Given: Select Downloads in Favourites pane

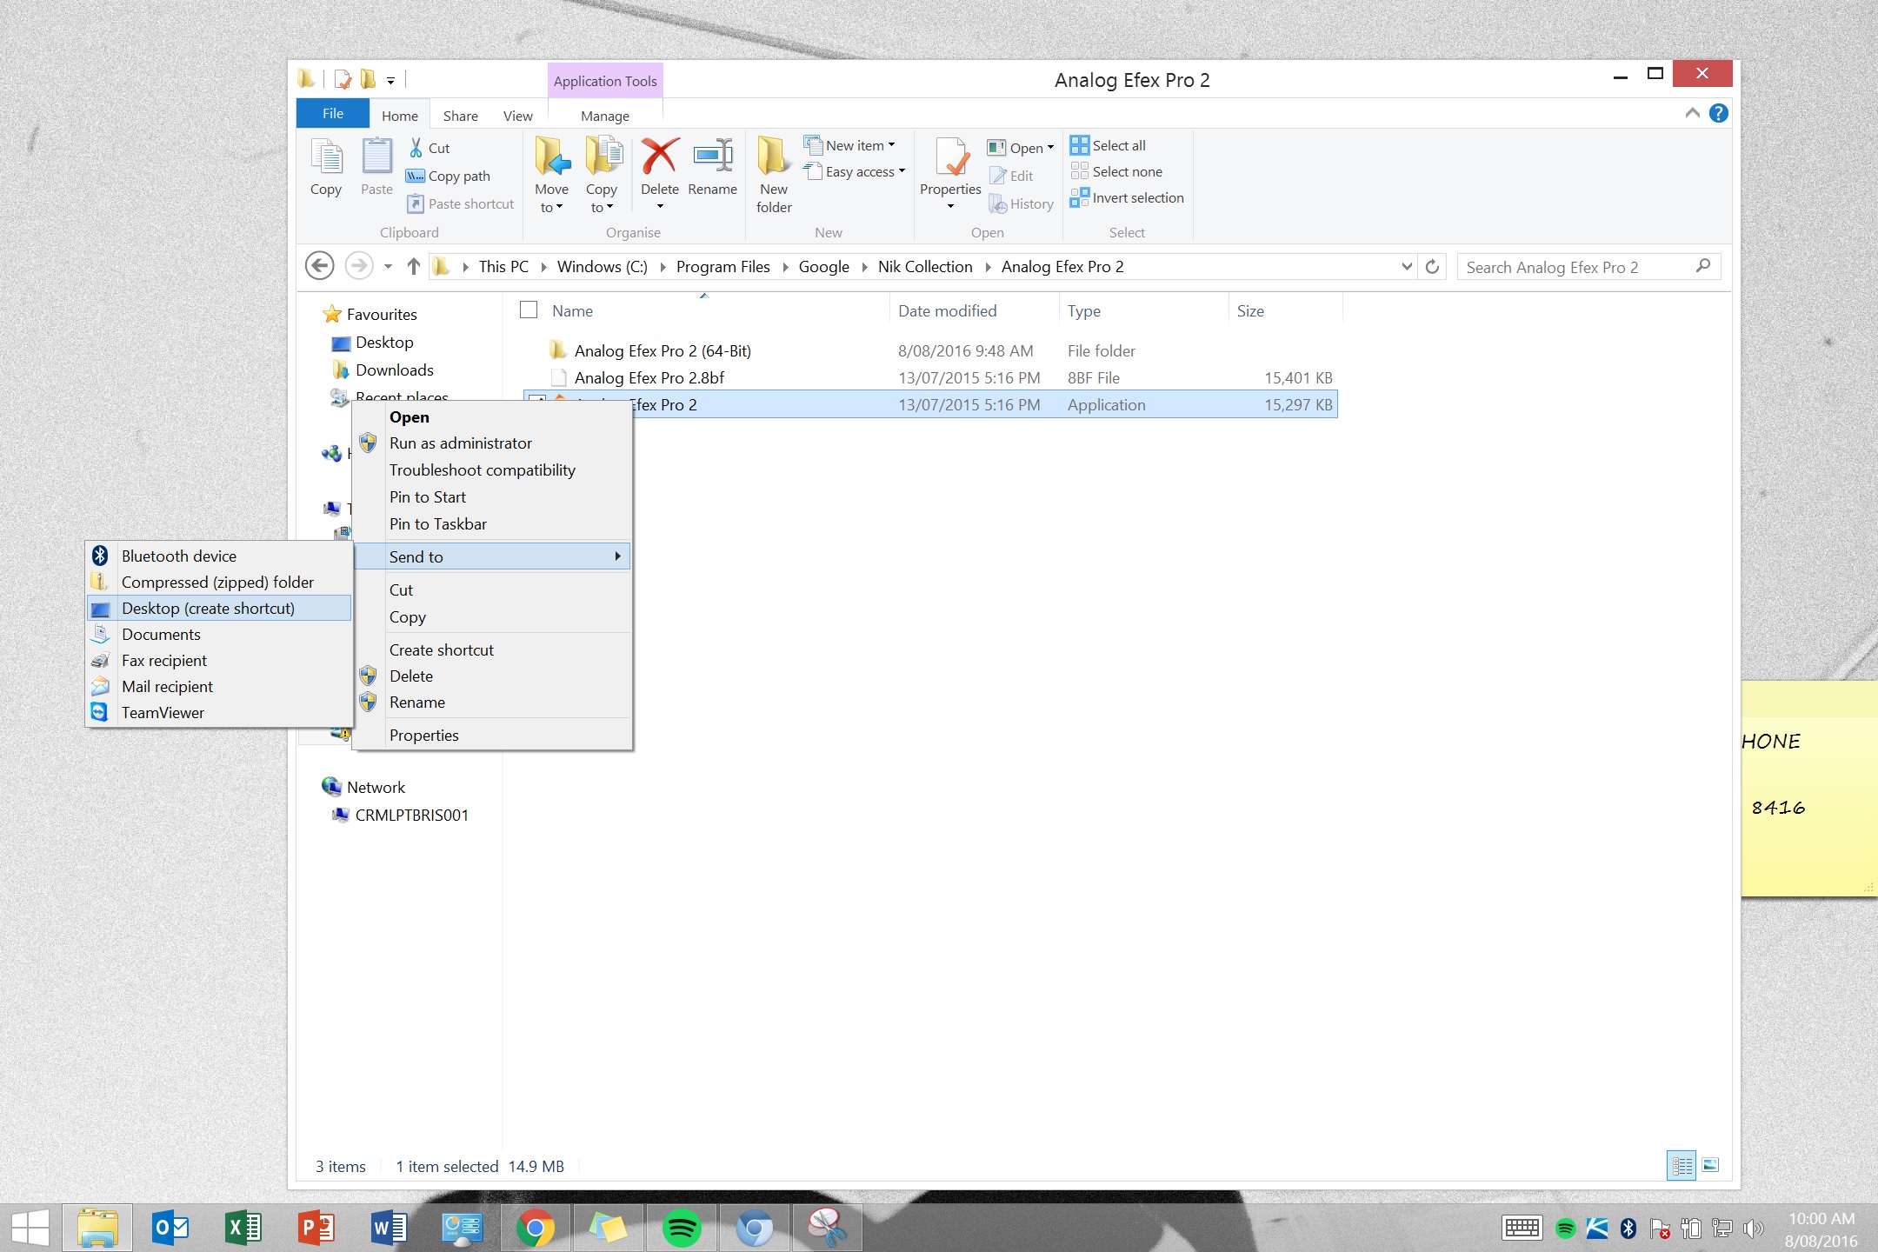Looking at the screenshot, I should click(394, 370).
